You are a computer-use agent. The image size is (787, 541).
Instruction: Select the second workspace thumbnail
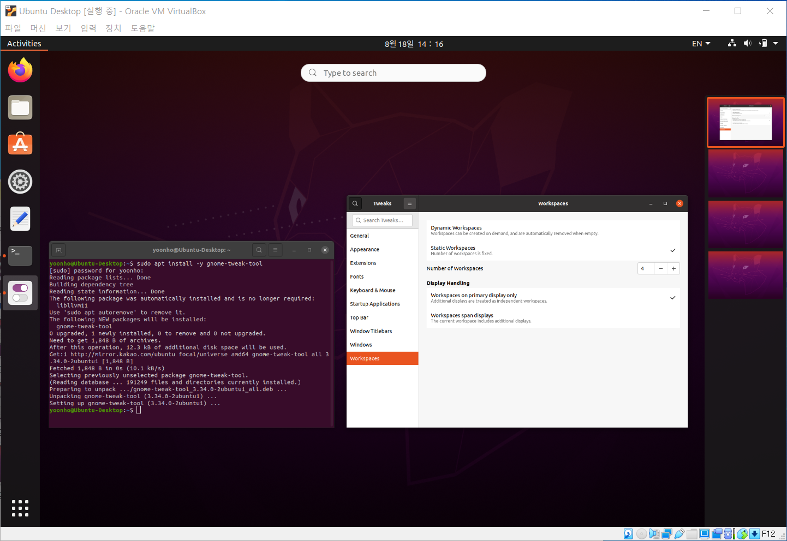(746, 173)
